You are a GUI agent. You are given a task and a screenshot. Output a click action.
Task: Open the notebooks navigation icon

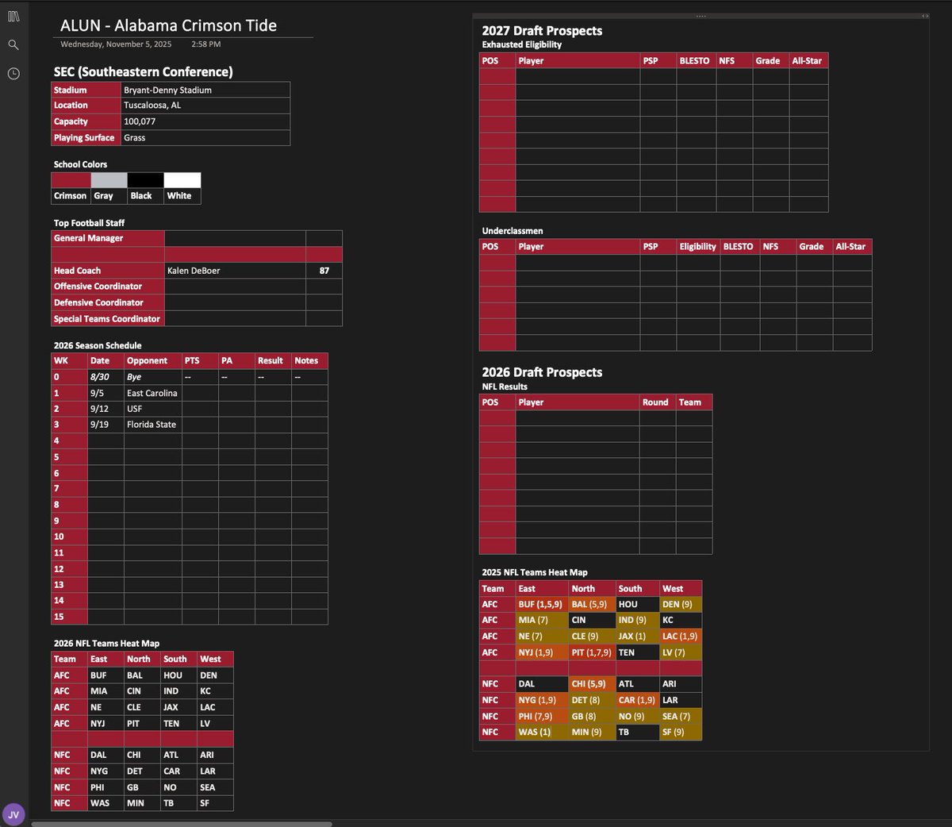pyautogui.click(x=13, y=16)
